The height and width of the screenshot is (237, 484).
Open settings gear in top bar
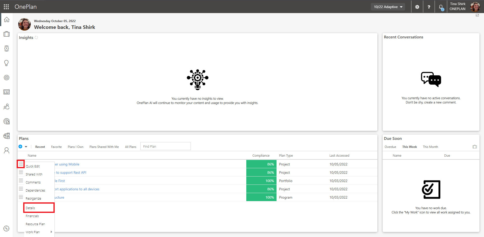click(417, 7)
